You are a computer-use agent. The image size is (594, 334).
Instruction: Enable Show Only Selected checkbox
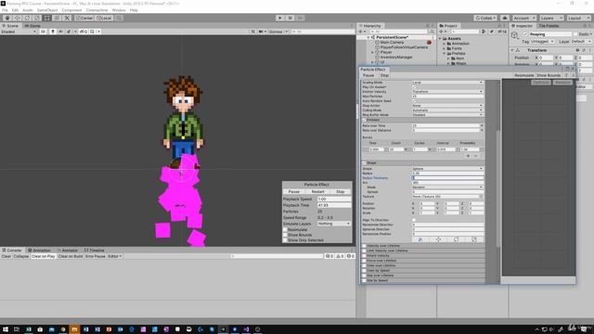click(x=285, y=240)
